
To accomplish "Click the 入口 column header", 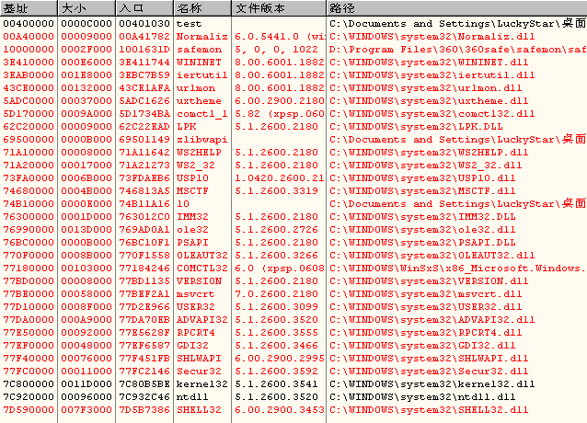I will pyautogui.click(x=144, y=8).
